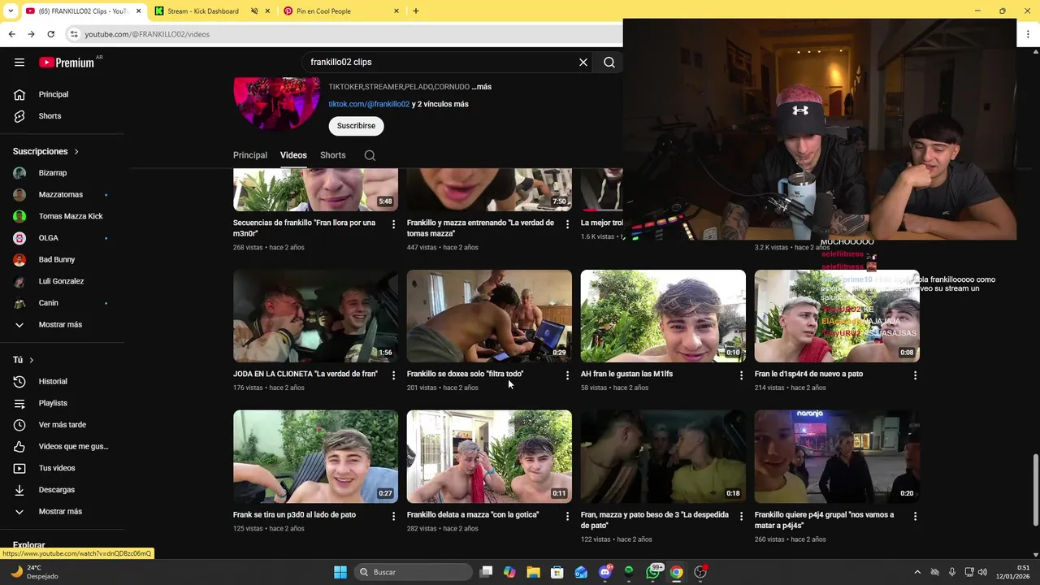The image size is (1040, 585).
Task: Click the YouTube page vertical scrollbar
Action: click(x=1035, y=490)
